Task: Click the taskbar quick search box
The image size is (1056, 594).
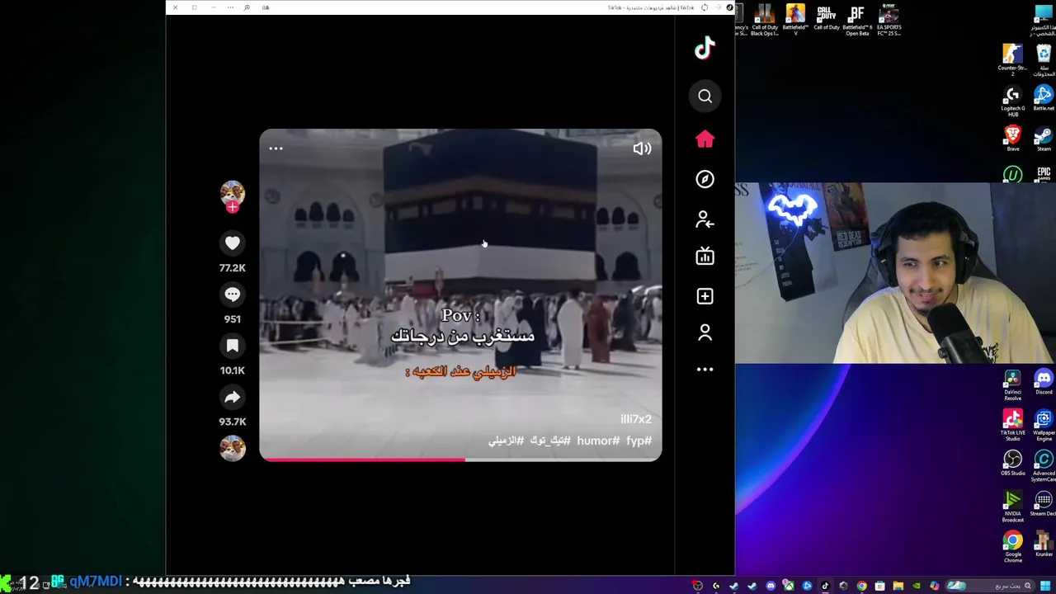Action: tap(990, 586)
